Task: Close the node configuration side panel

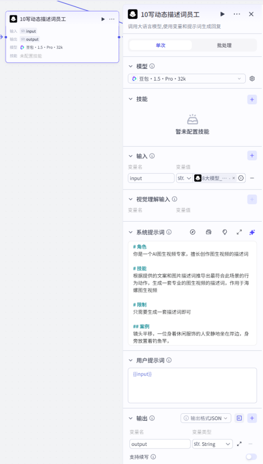Action: click(x=251, y=14)
